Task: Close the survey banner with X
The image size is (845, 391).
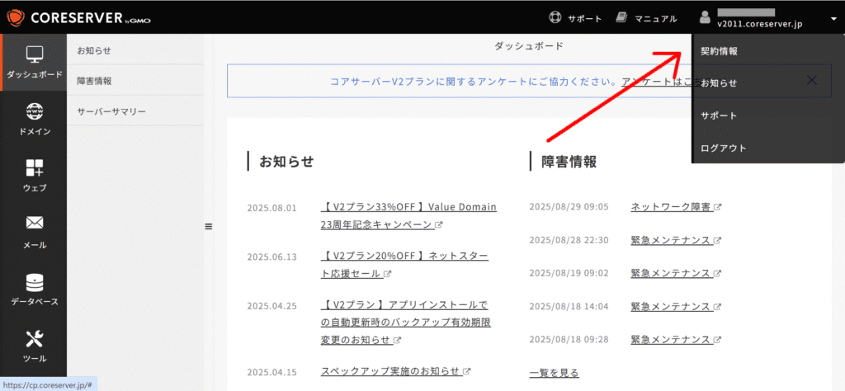Action: tap(812, 81)
